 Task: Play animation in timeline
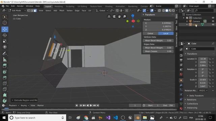(91, 105)
